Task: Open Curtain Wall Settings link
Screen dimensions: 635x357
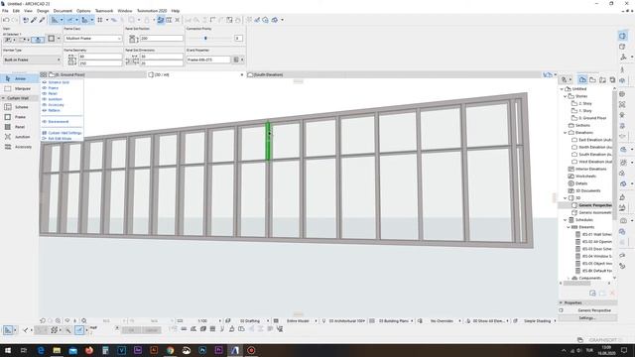Action: click(x=64, y=133)
